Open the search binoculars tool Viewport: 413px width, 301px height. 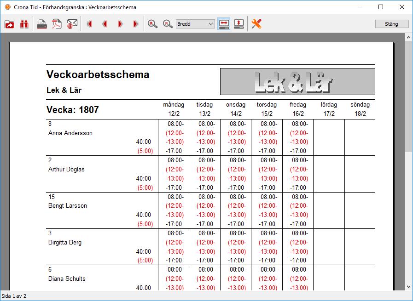pyautogui.click(x=24, y=24)
